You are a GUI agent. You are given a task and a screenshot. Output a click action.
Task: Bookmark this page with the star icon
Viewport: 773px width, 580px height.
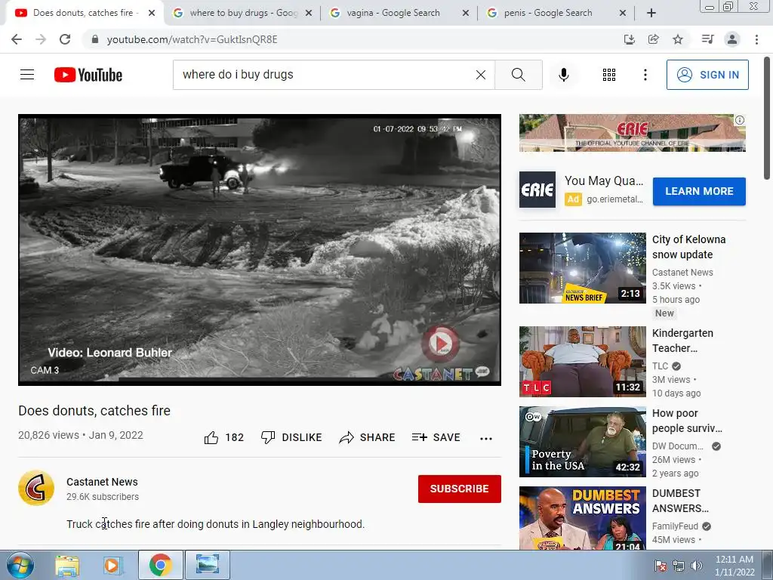pyautogui.click(x=678, y=39)
